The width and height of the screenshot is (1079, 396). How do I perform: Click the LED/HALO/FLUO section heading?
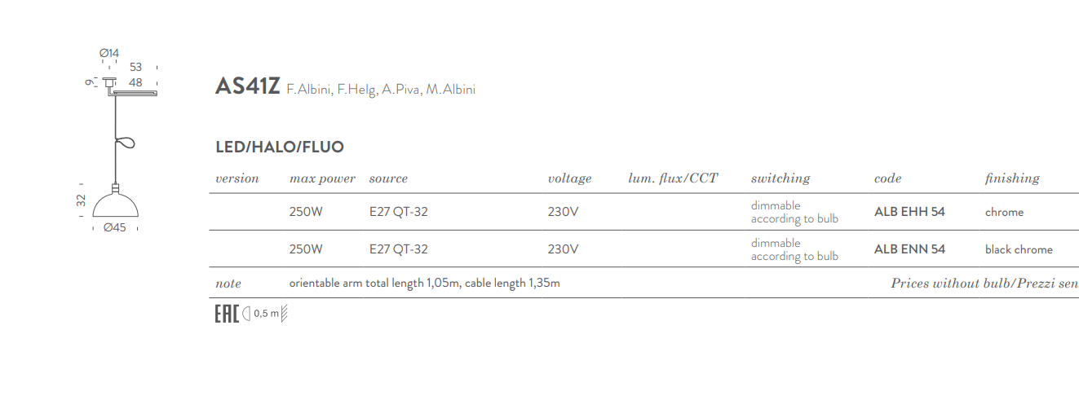[x=279, y=147]
